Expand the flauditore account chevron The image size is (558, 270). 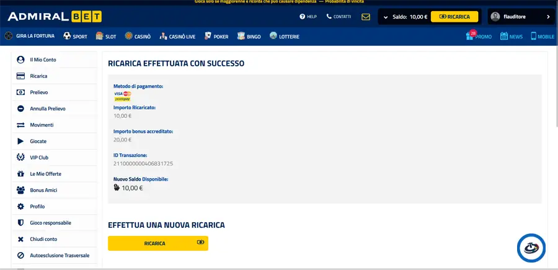coord(548,17)
